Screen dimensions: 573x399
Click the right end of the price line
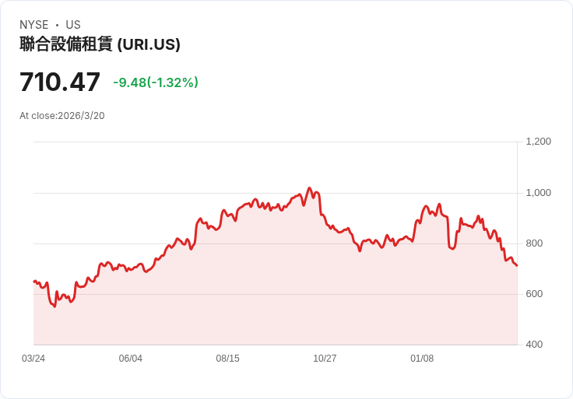(516, 265)
